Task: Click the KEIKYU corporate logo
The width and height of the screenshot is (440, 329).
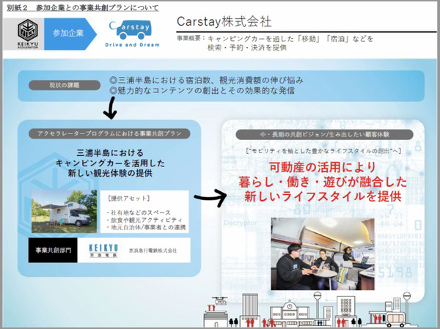Action: (x=97, y=250)
